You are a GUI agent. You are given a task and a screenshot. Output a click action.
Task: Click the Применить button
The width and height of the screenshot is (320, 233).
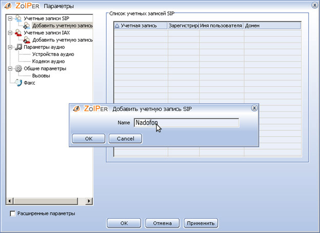click(x=201, y=223)
